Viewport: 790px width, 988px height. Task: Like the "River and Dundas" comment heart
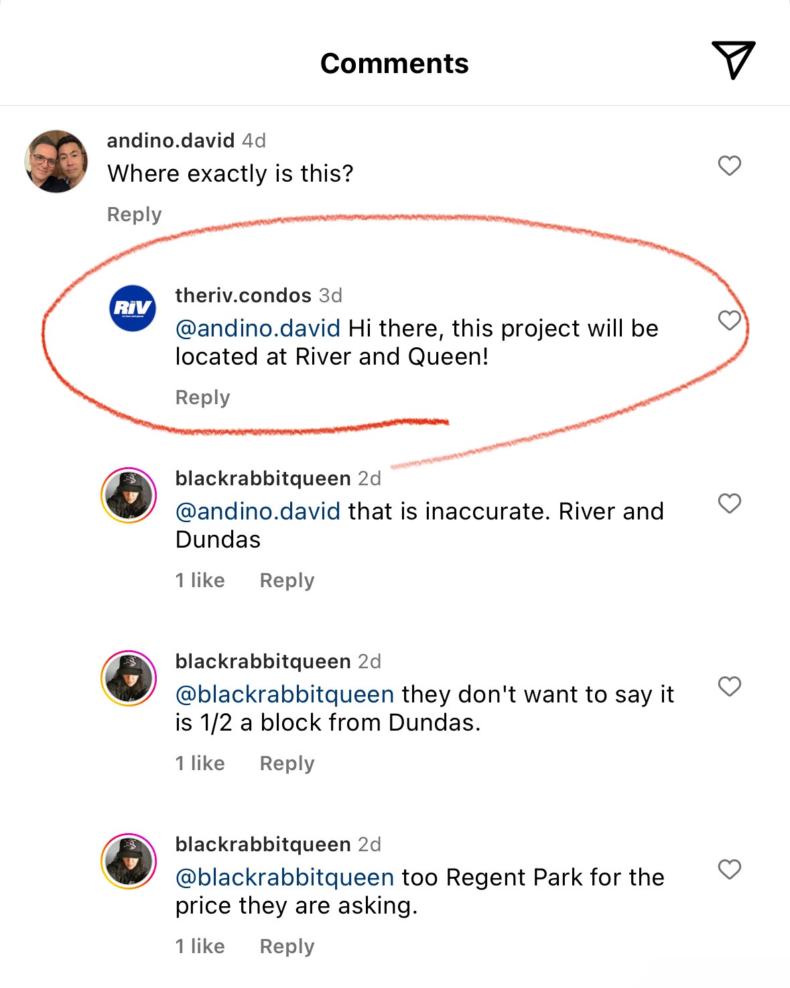[729, 503]
